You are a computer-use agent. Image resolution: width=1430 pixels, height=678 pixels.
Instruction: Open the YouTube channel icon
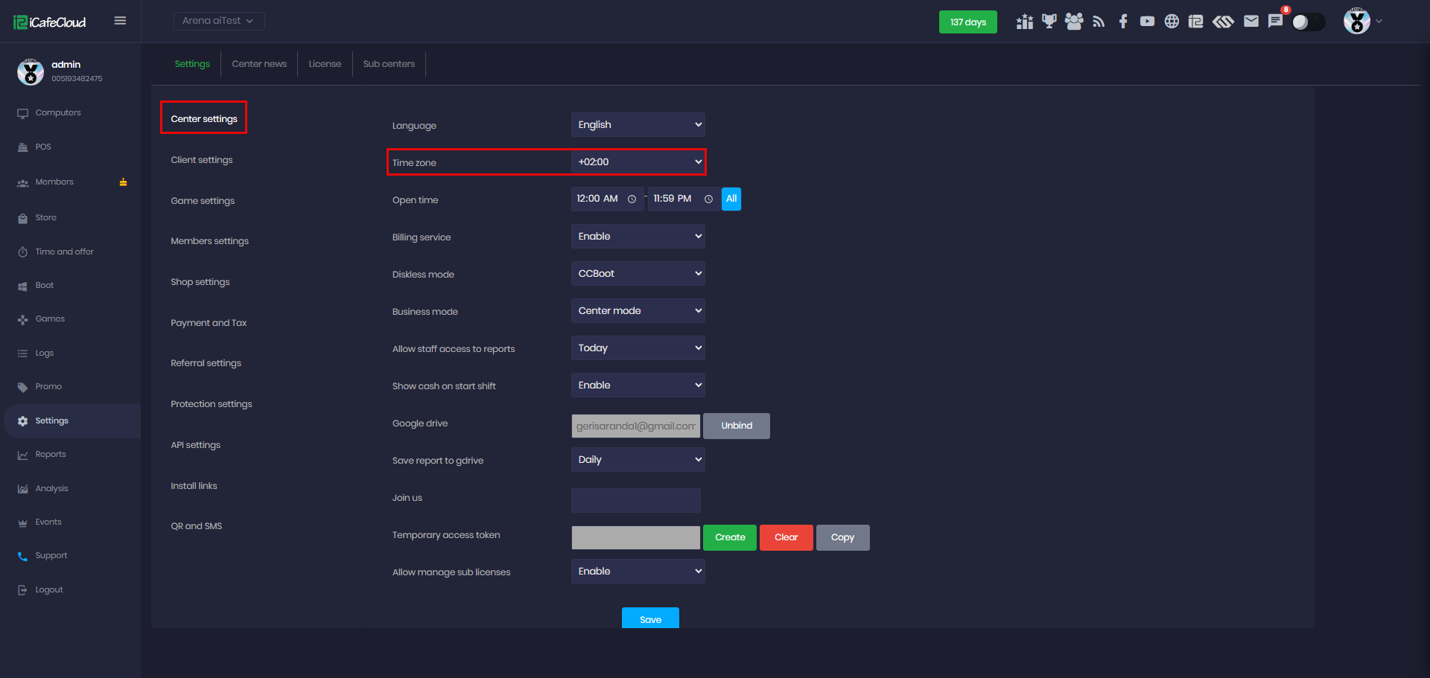[x=1147, y=22]
